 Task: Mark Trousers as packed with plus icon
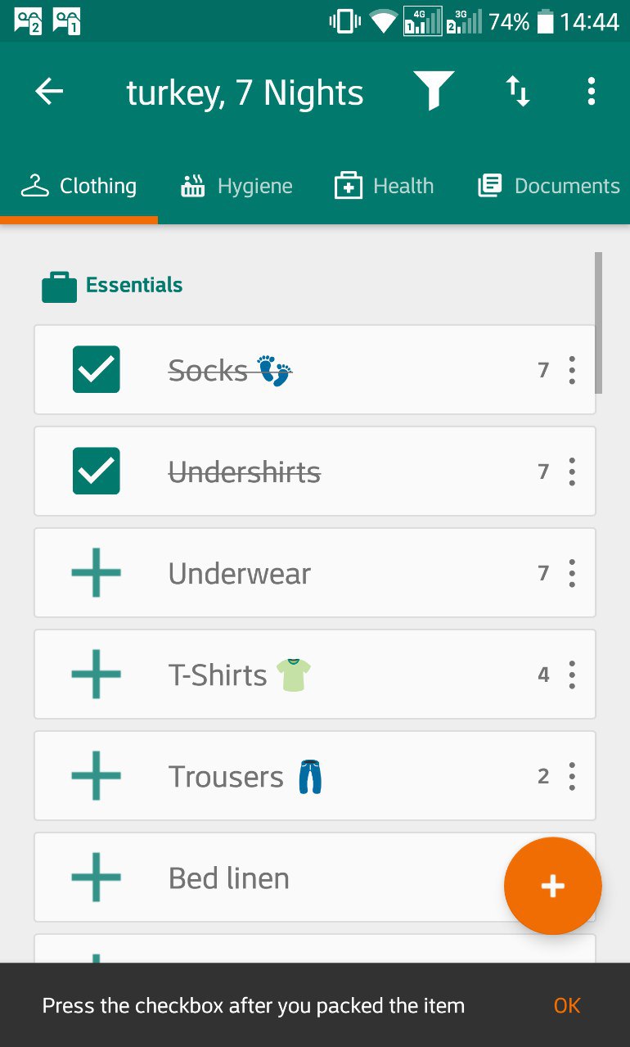tap(97, 776)
